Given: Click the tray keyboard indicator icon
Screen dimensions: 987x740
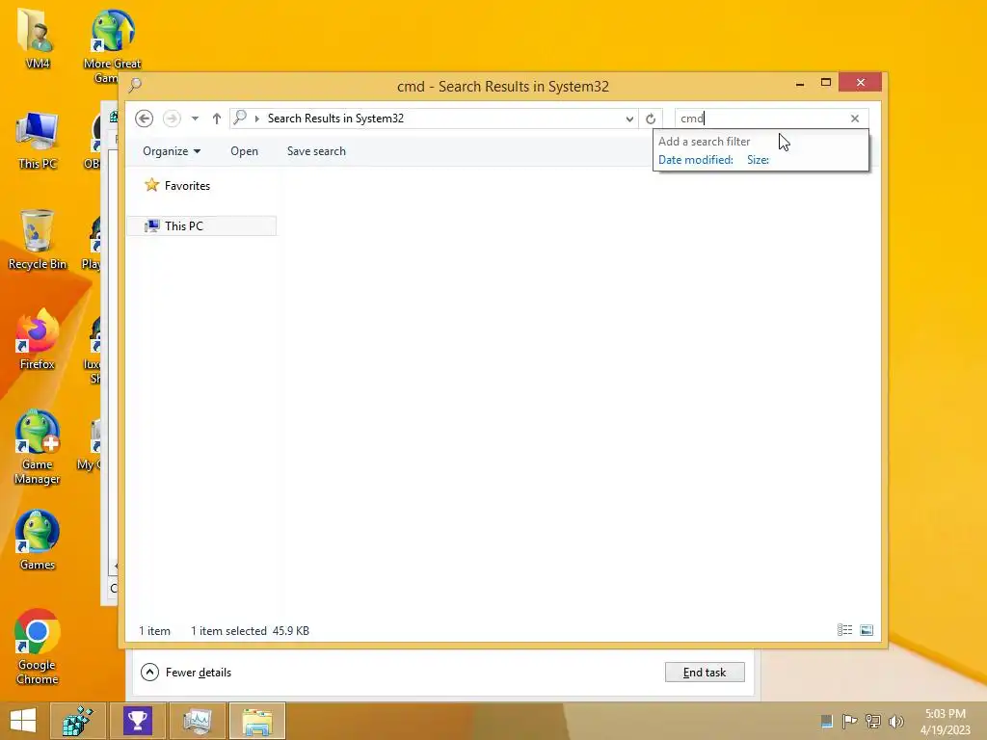Looking at the screenshot, I should point(826,721).
